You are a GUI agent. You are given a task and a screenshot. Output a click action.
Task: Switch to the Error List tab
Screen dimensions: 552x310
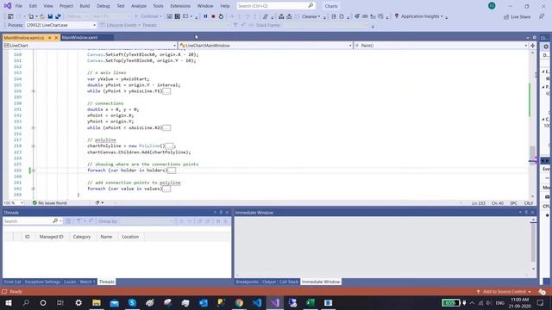12,282
